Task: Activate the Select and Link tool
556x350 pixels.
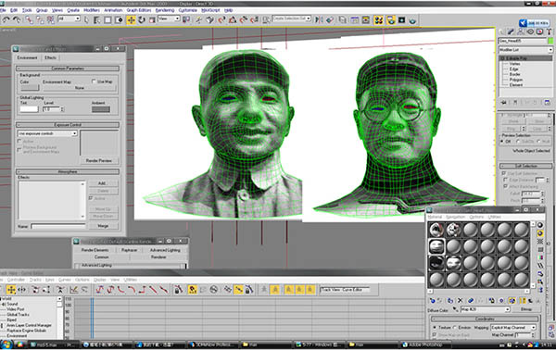Action: [x=29, y=19]
